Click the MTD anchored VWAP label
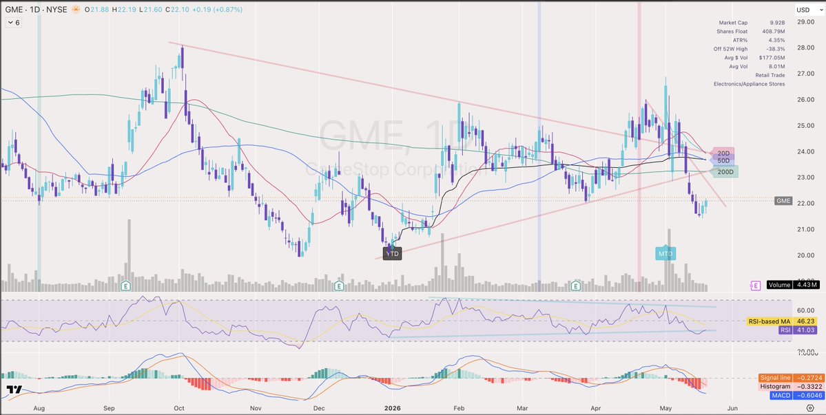 click(666, 253)
